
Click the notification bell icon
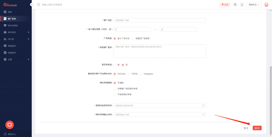(x=242, y=5)
